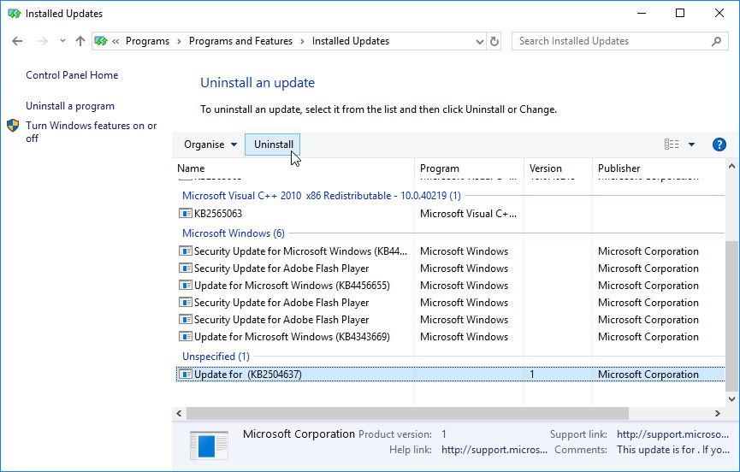Click the Programs breadcrumb segment
740x472 pixels.
[147, 41]
